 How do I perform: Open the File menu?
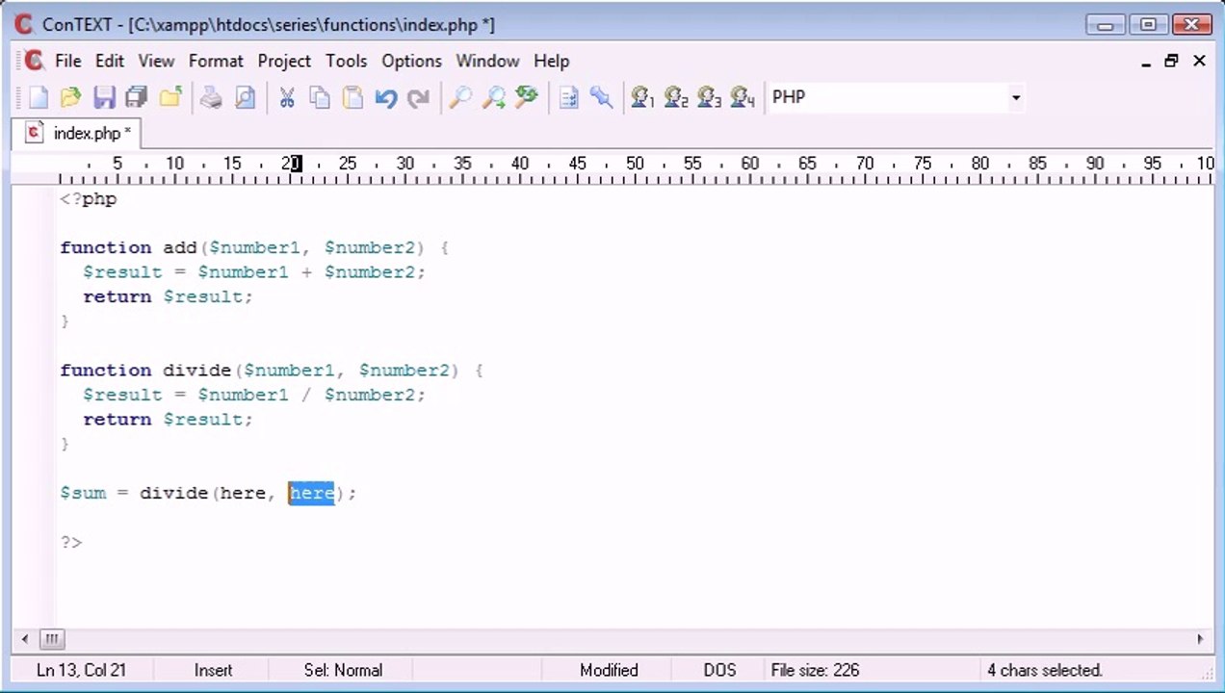pos(68,61)
